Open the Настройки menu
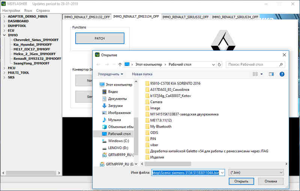Image resolution: width=300 pixels, height=191 pixels. [11, 10]
